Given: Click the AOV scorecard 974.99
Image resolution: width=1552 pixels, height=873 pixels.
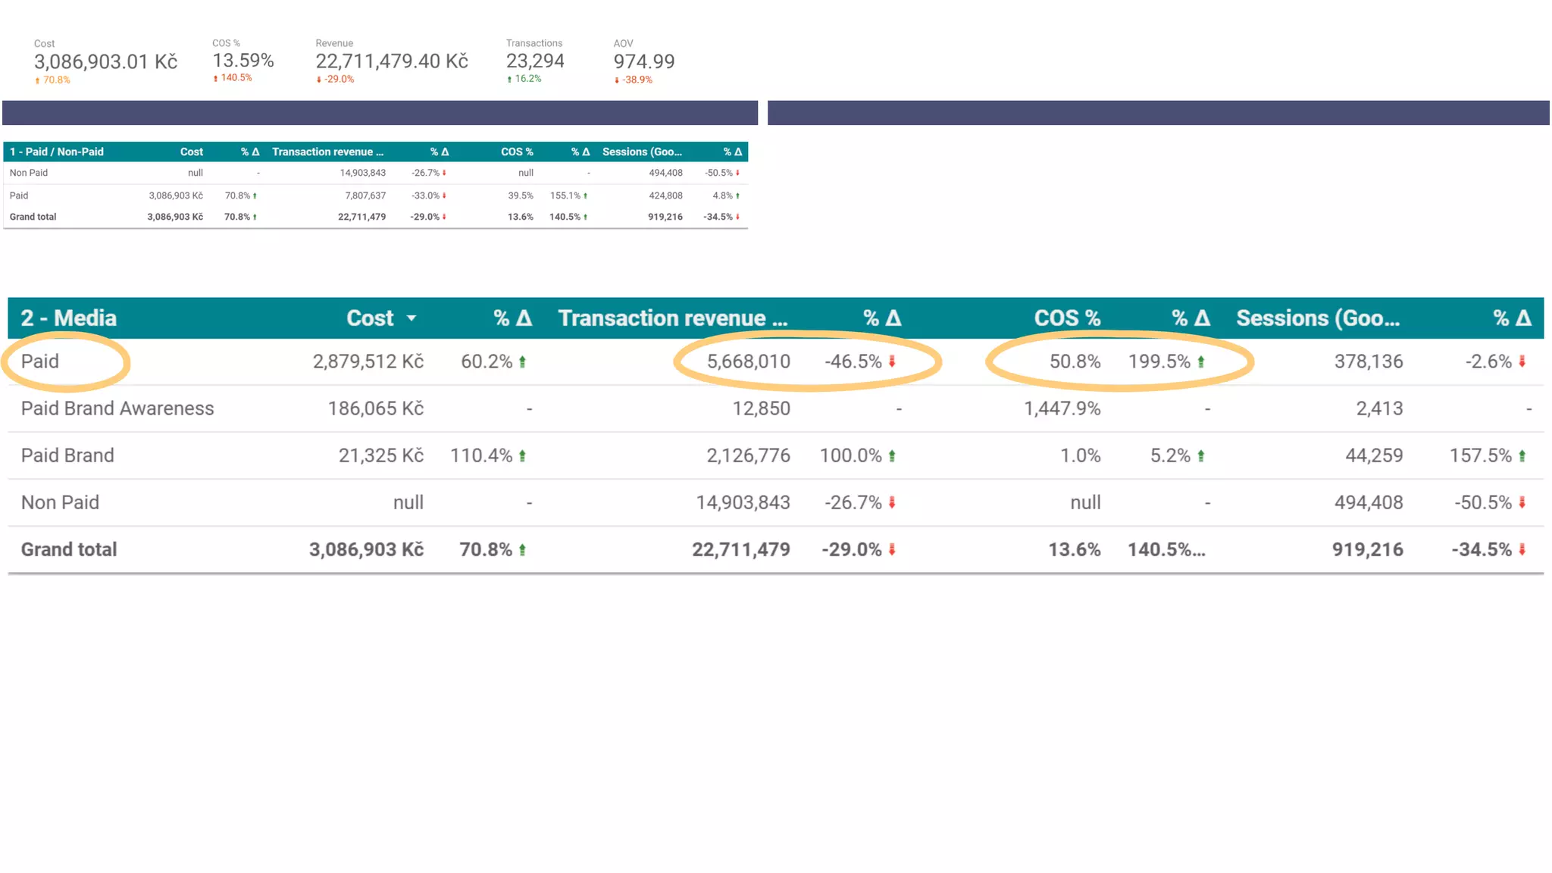Looking at the screenshot, I should [643, 61].
